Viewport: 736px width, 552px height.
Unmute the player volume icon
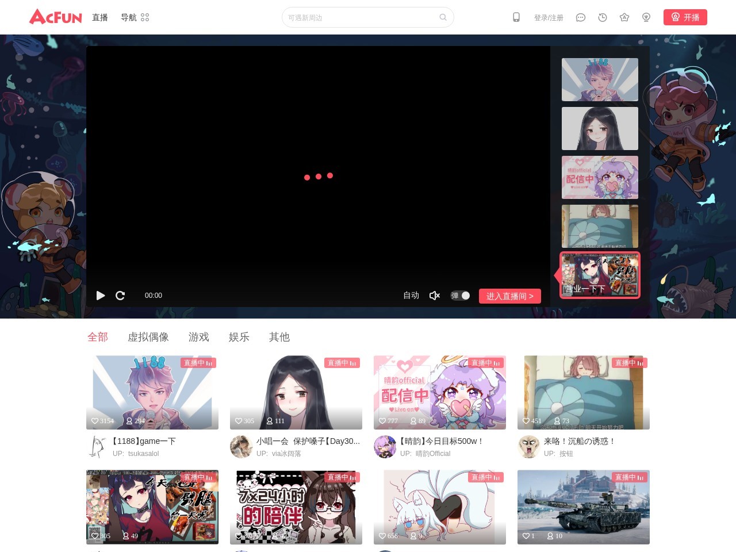[435, 296]
